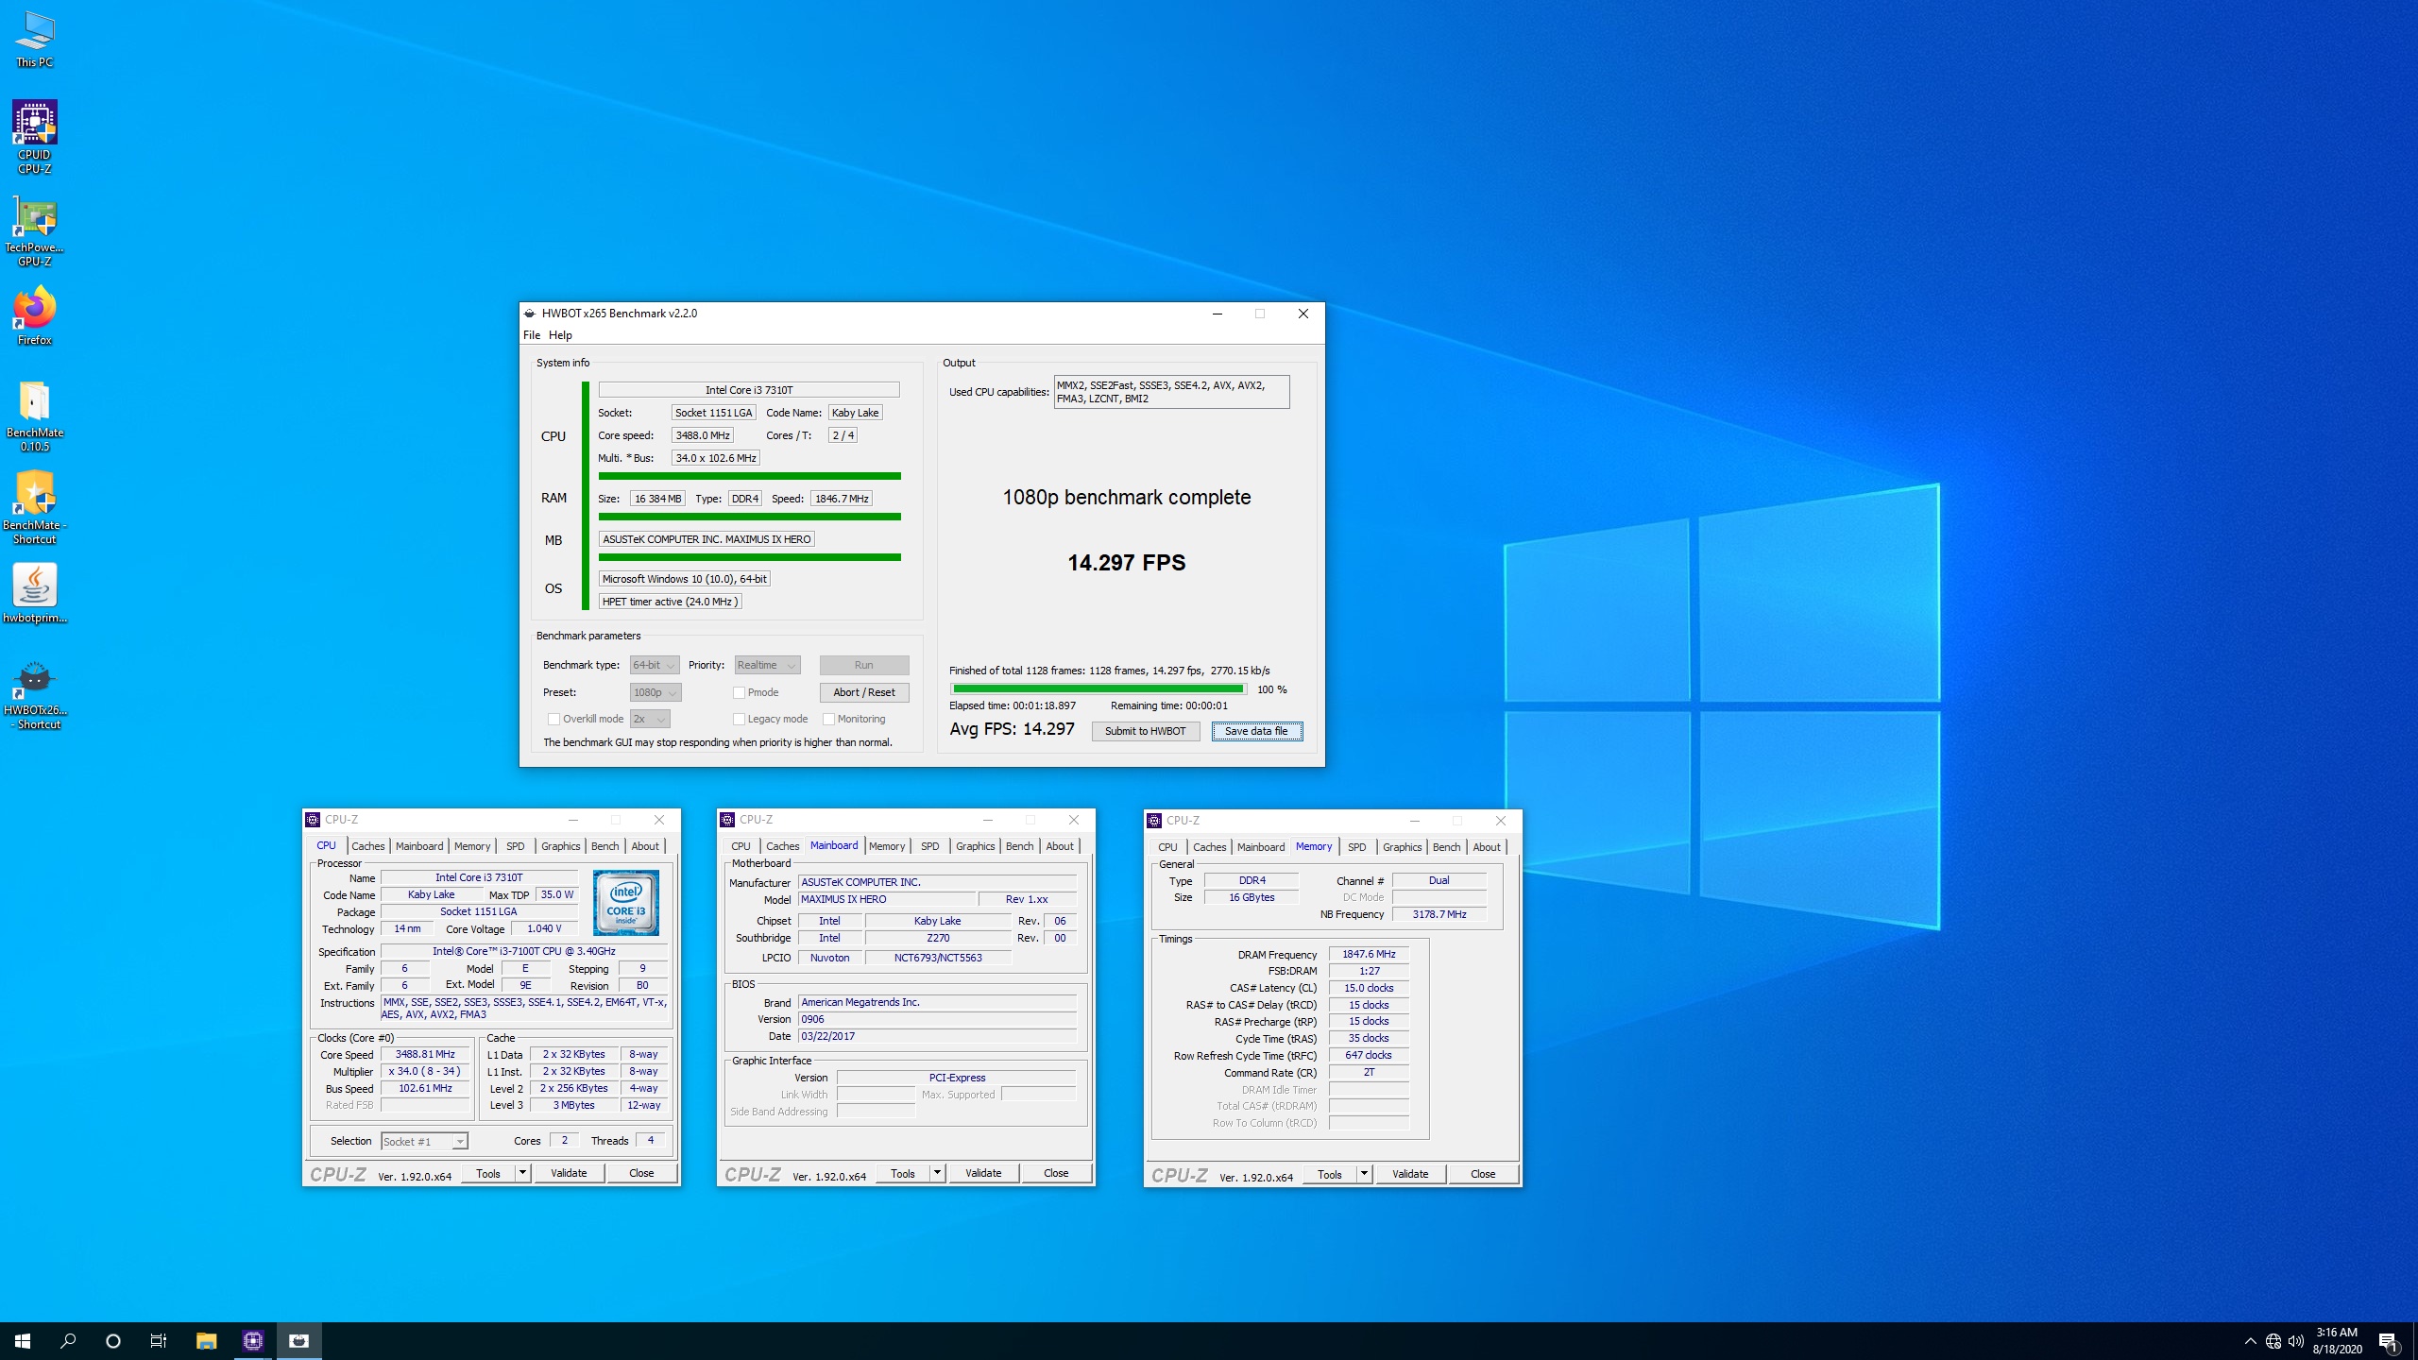Open the Action Center notifications icon

[x=2388, y=1341]
